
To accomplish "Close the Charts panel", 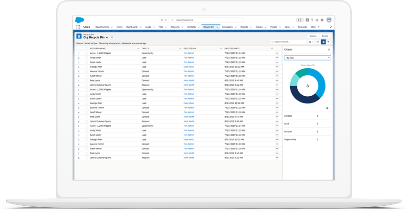I will point(329,50).
